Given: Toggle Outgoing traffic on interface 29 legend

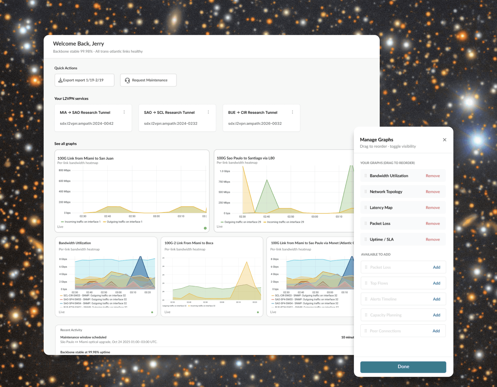Looking at the screenshot, I should [x=241, y=222].
